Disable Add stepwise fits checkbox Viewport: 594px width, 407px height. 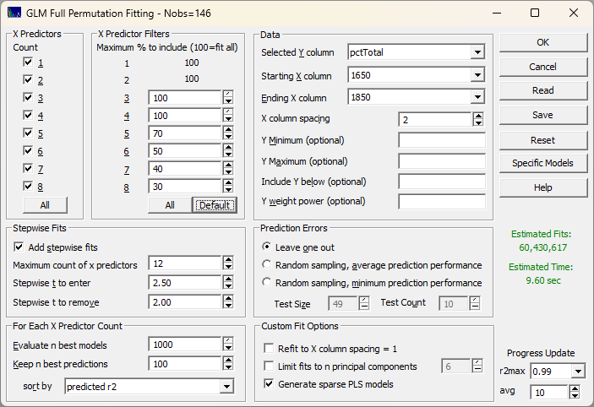(19, 247)
